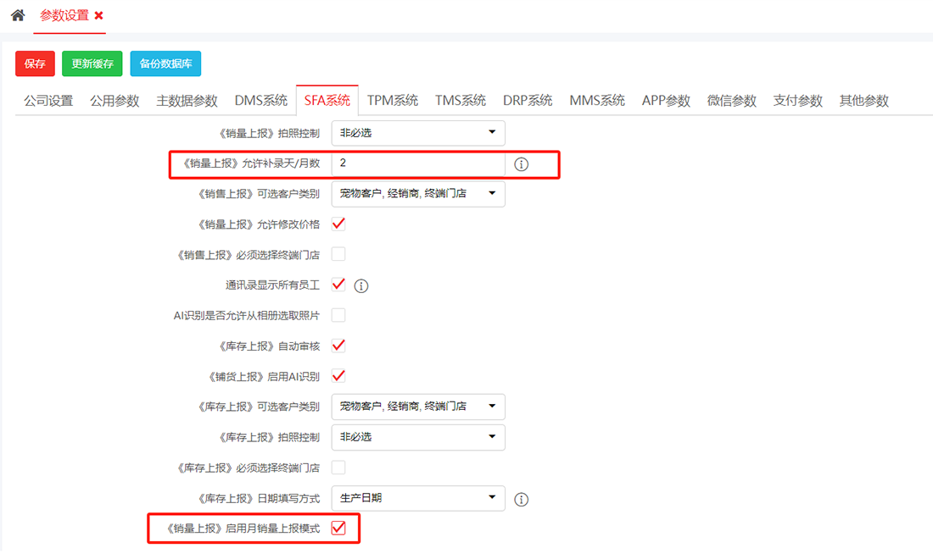Click the green 更新缓存 button

pos(92,64)
